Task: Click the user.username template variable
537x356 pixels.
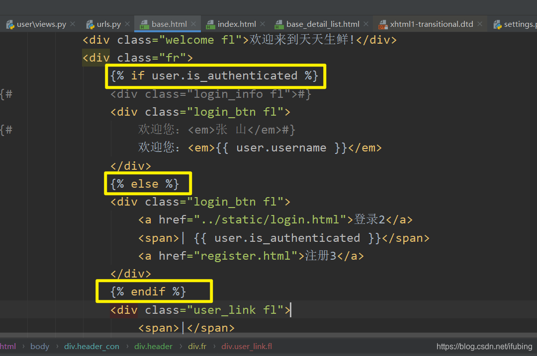Action: click(x=281, y=148)
